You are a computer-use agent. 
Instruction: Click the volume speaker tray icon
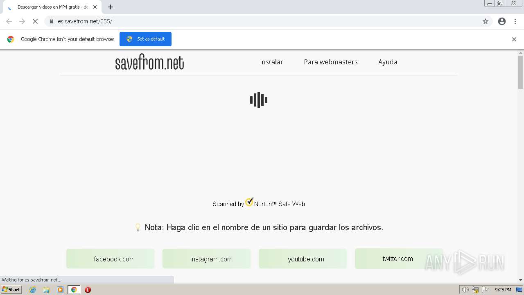tap(465, 290)
